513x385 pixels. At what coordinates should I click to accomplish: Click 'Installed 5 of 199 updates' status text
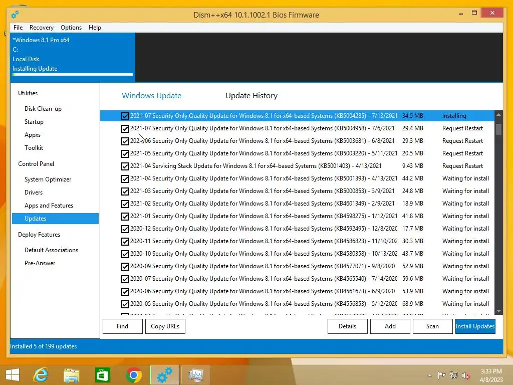tap(44, 346)
